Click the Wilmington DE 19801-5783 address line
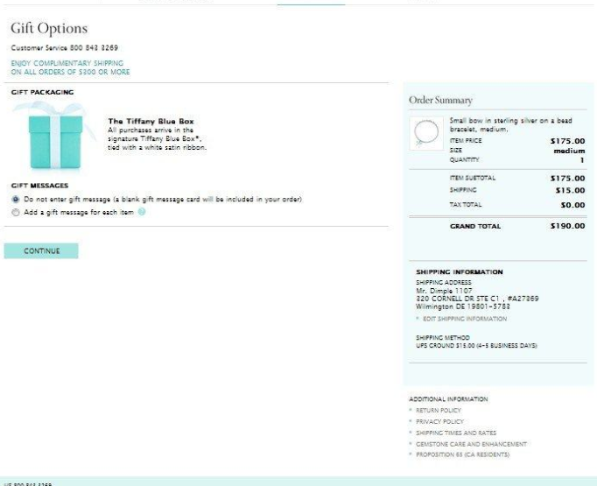 (x=462, y=306)
